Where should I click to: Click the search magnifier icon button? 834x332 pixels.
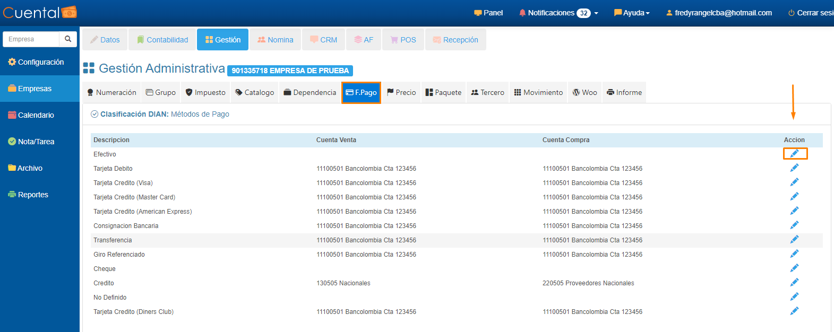click(68, 39)
